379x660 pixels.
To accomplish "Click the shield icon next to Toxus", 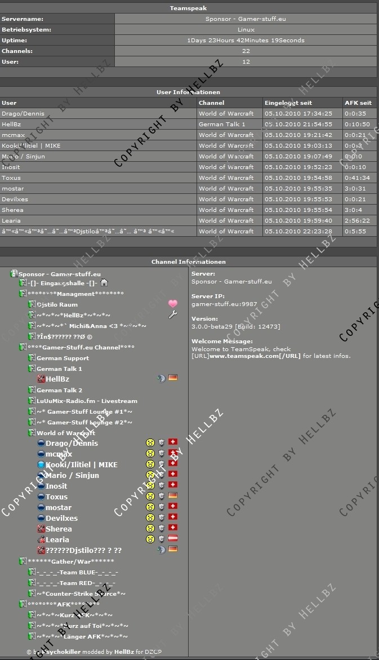I will coord(162,497).
